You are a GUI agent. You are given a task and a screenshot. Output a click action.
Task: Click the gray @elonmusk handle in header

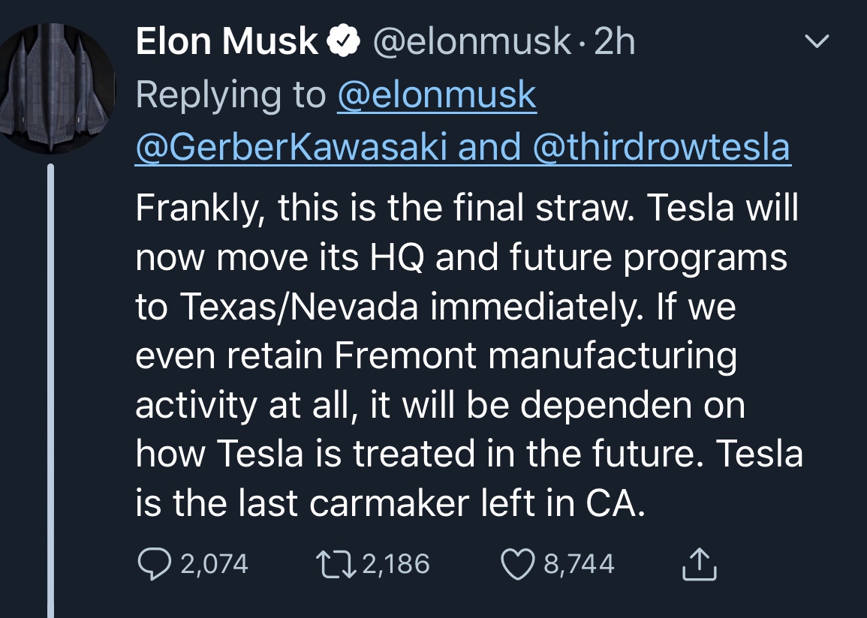pyautogui.click(x=471, y=42)
